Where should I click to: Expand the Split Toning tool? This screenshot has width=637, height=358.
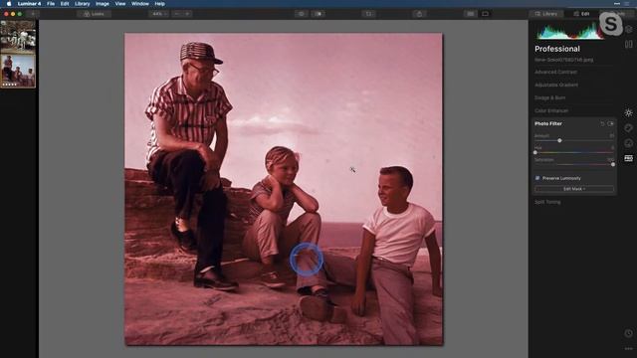547,202
